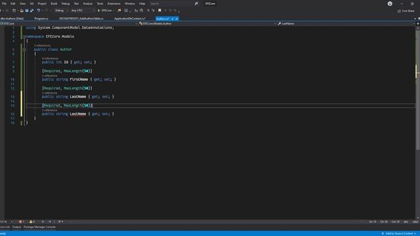Click the increase indent icon
Screen dimensions: 420x236
pyautogui.click(x=153, y=10)
